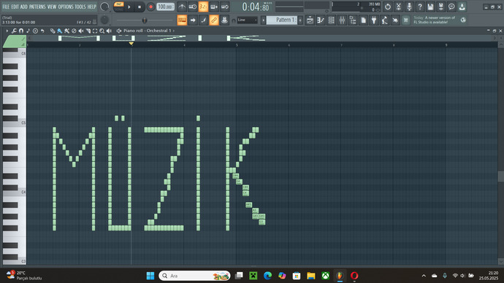Open the FILE menu

[x=6, y=7]
